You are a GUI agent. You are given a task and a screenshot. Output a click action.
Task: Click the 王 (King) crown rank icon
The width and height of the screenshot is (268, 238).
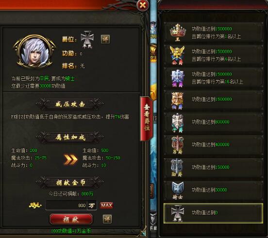pos(178,32)
